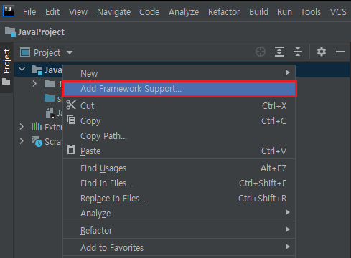Expand the External Libraries node

click(x=22, y=127)
